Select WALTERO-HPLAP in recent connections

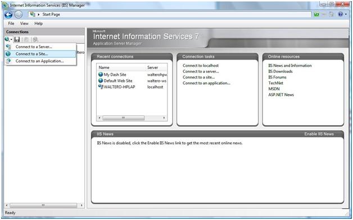click(x=119, y=87)
